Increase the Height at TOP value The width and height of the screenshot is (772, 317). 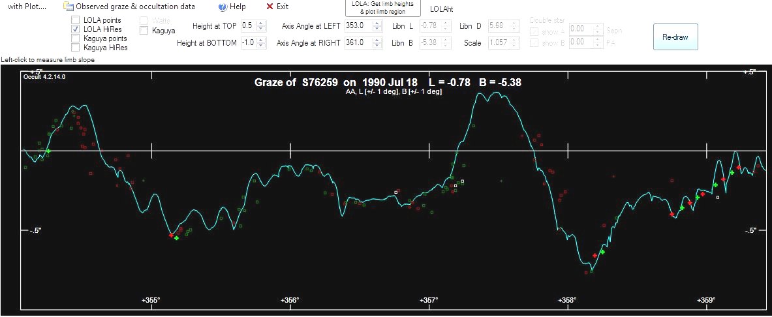coord(261,23)
